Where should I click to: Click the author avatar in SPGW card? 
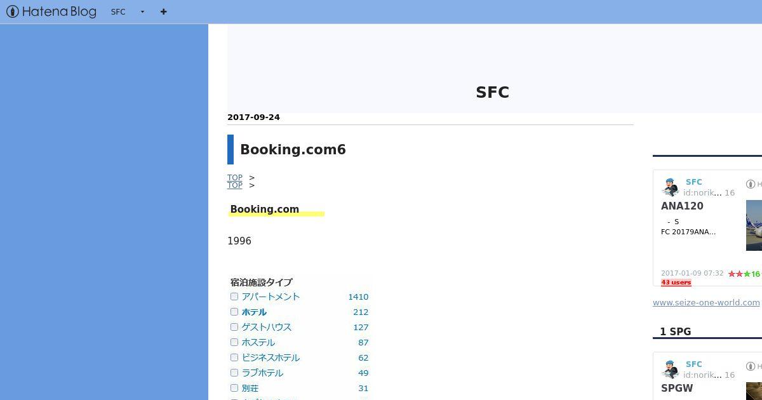pos(671,370)
